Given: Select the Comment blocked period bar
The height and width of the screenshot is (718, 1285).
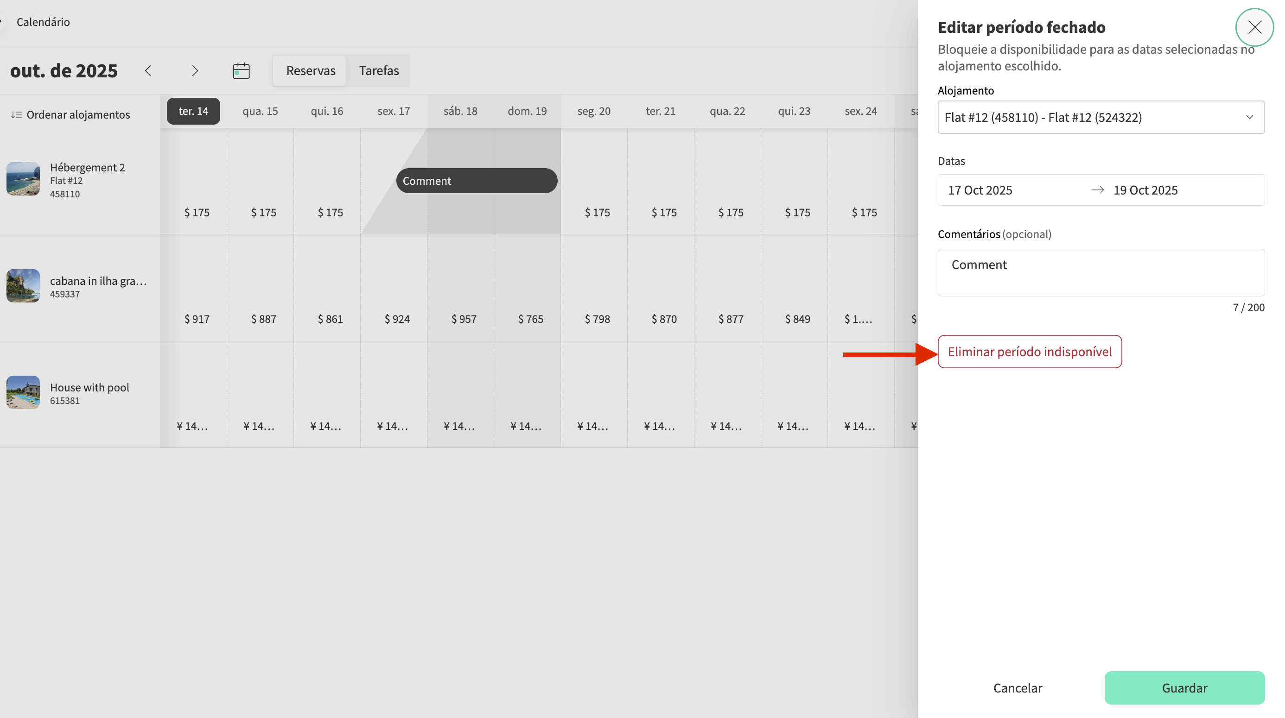Looking at the screenshot, I should click(x=477, y=181).
